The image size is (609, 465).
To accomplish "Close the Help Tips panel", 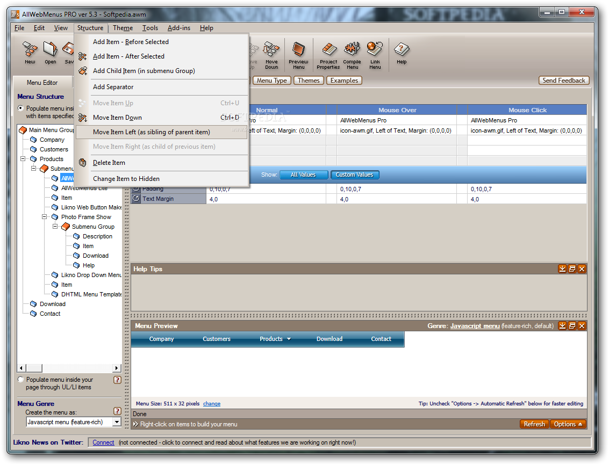I will coord(582,268).
